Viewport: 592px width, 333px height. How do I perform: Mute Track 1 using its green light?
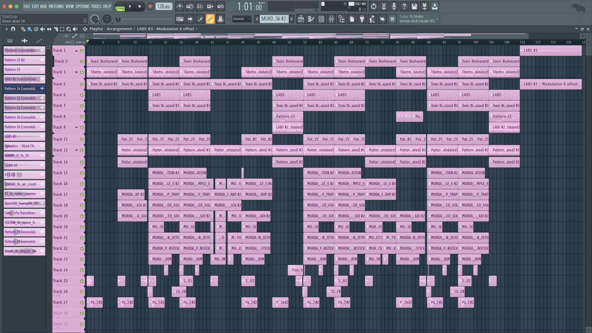82,51
